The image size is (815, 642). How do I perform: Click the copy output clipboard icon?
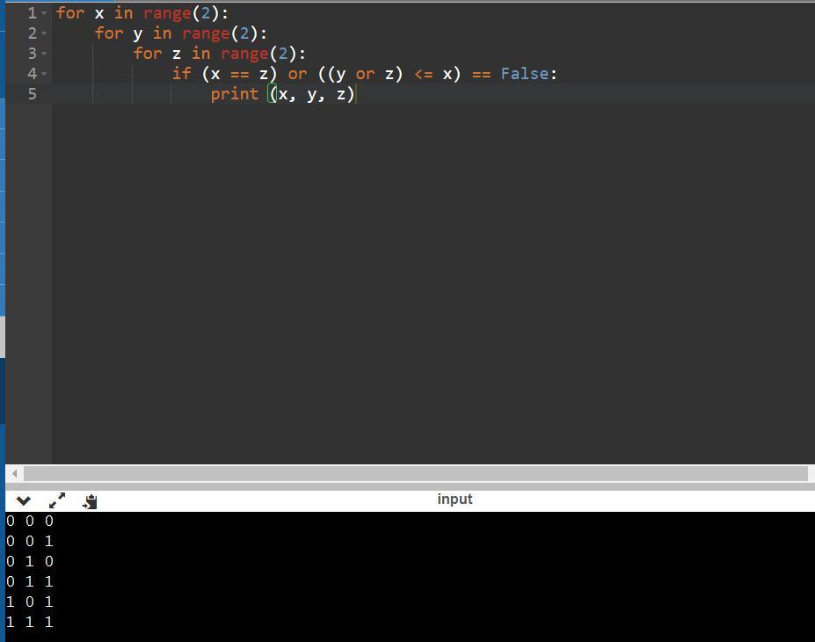click(x=90, y=501)
